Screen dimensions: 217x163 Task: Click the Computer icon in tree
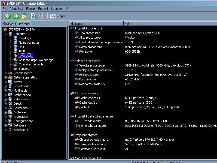click(10, 34)
